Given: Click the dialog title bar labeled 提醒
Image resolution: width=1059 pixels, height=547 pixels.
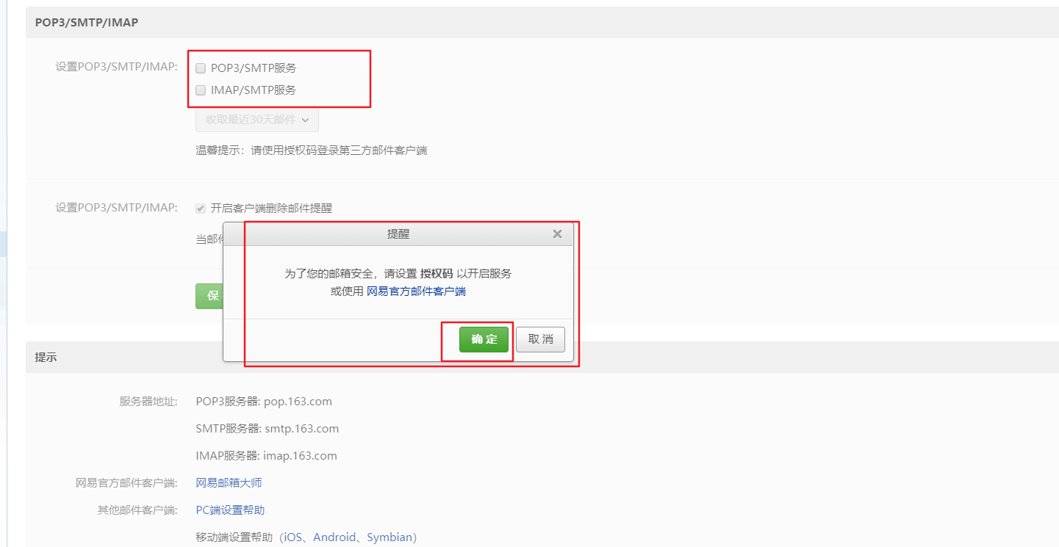Looking at the screenshot, I should (401, 233).
